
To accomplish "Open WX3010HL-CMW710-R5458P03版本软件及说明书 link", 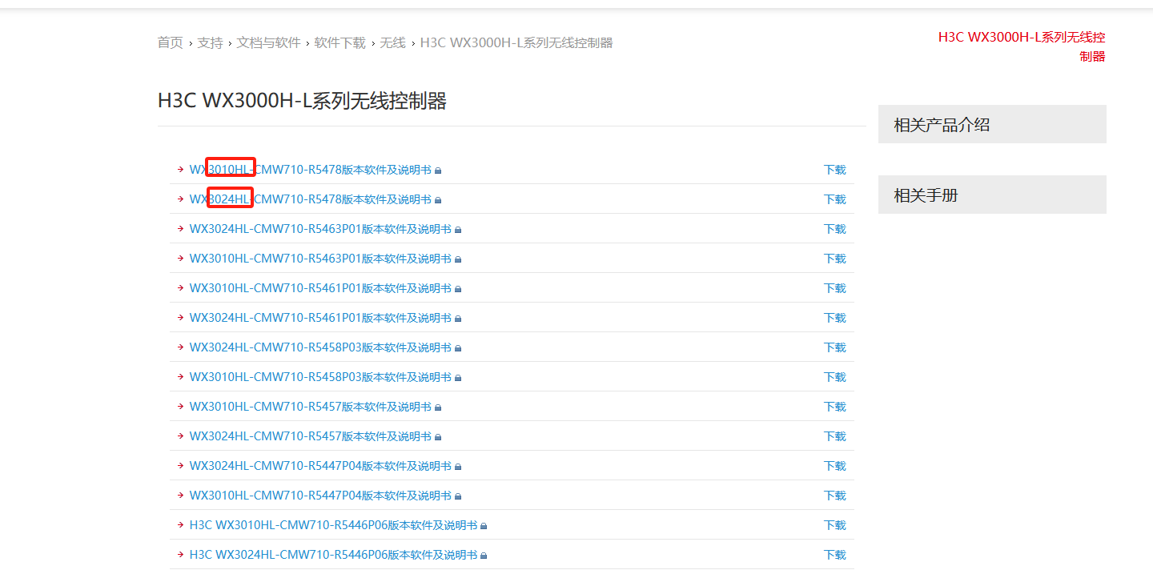I will pos(320,377).
